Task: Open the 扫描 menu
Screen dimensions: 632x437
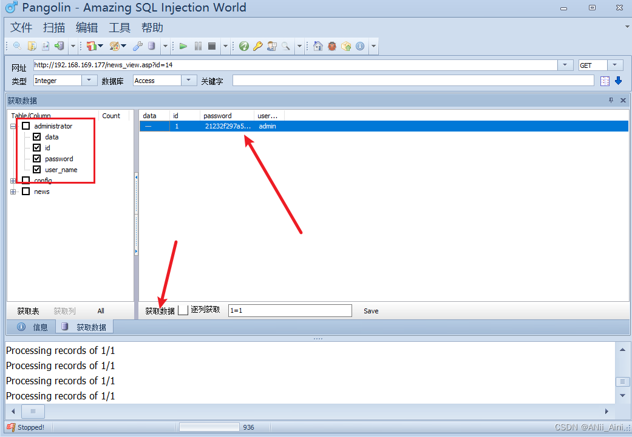Action: [54, 27]
